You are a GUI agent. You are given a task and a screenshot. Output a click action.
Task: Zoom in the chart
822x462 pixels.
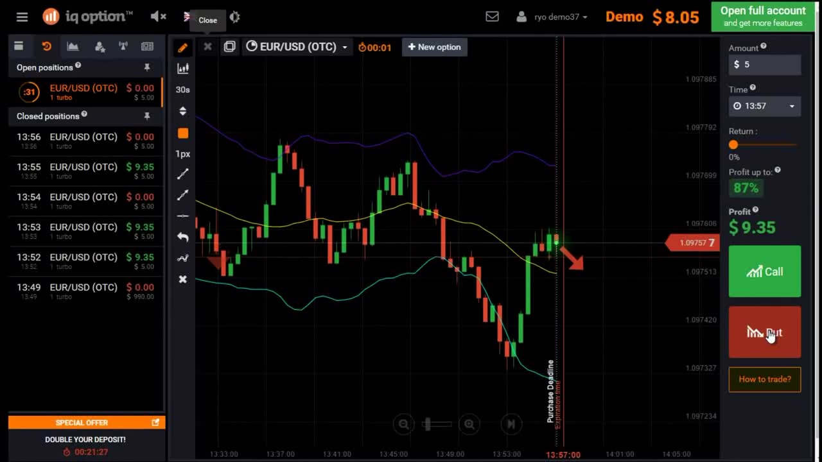pyautogui.click(x=469, y=424)
